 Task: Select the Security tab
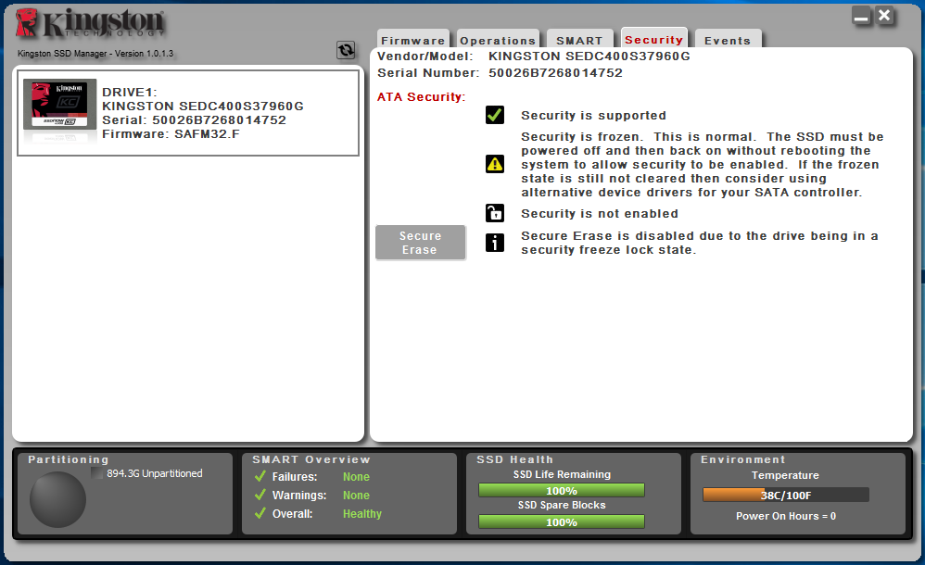coord(653,39)
